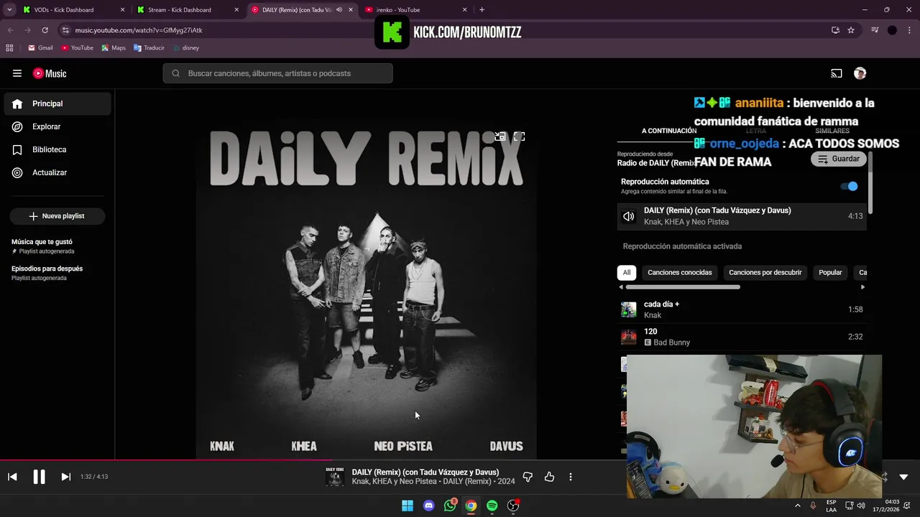The width and height of the screenshot is (920, 517).
Task: Open Spotify from taskbar
Action: 492,506
